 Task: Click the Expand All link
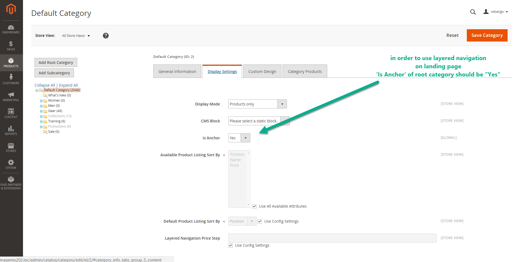[x=68, y=85]
